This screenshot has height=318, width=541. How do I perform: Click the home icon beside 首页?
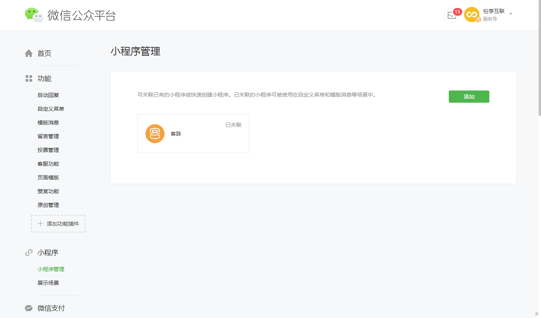29,53
